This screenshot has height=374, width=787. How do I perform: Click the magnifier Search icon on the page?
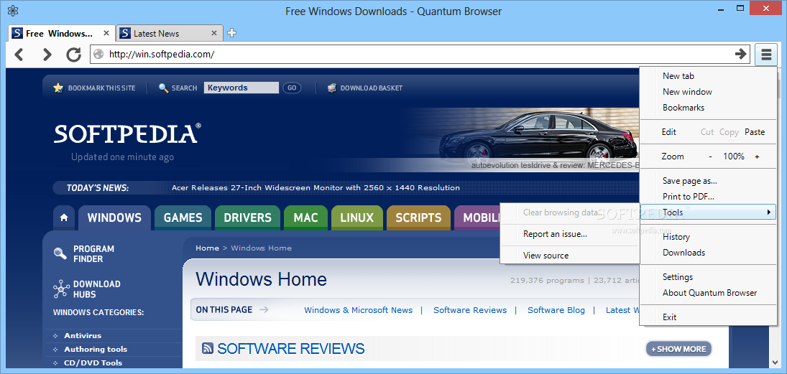[163, 88]
